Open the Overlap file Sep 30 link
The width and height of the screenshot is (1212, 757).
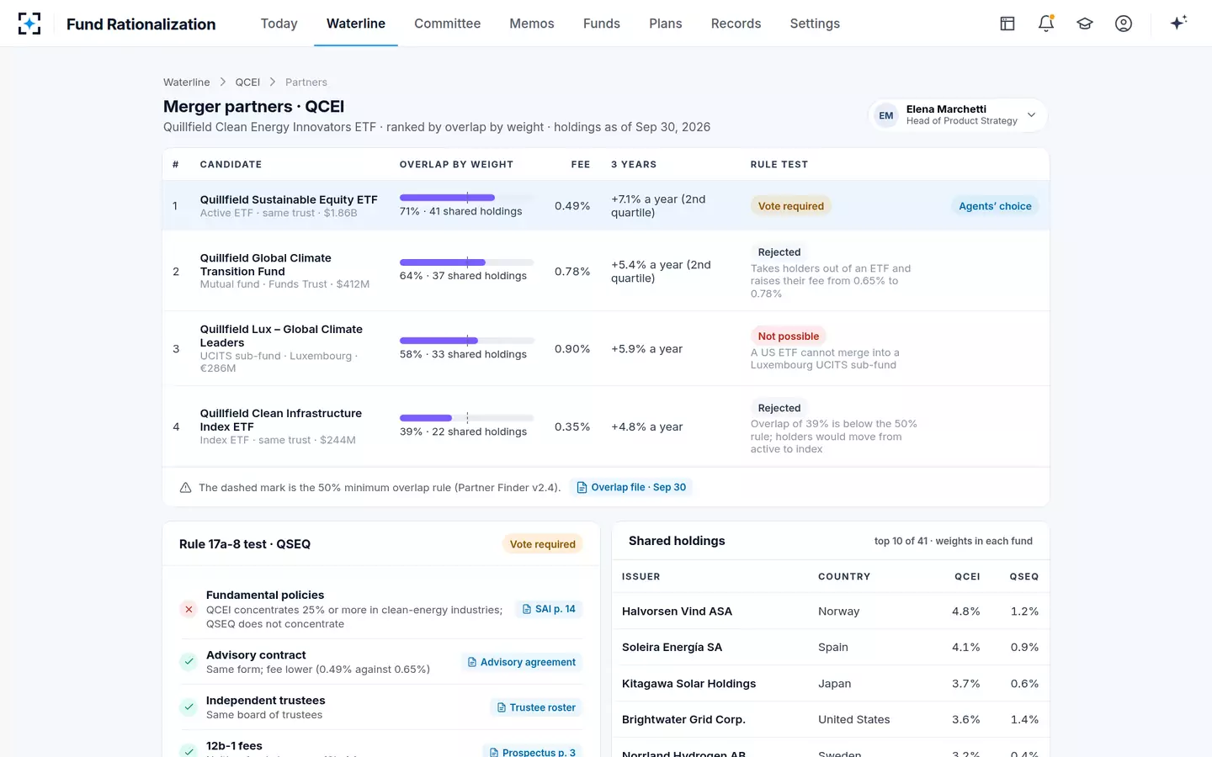(x=631, y=487)
